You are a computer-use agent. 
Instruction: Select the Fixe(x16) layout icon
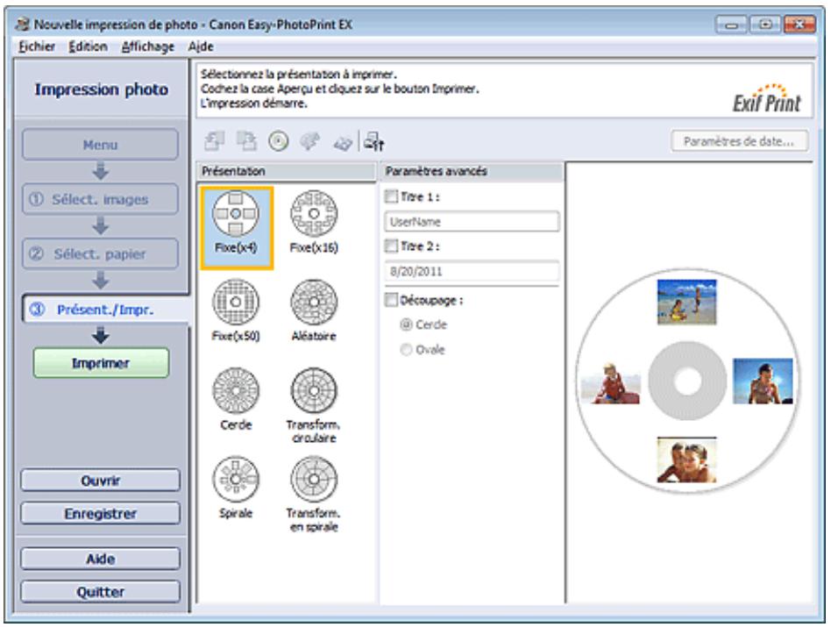[x=314, y=214]
